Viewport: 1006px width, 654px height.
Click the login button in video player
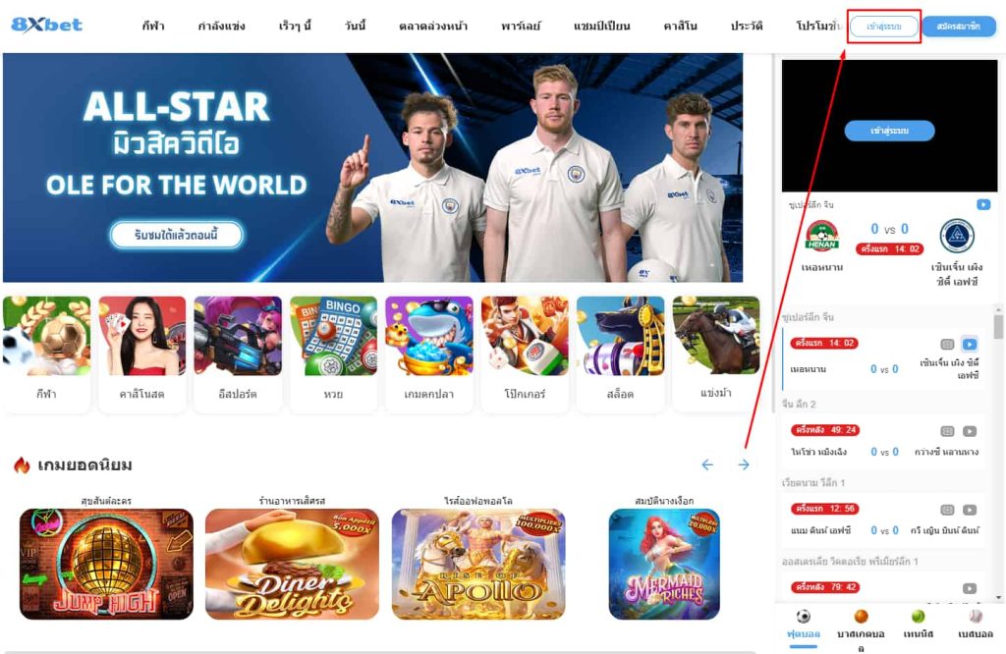889,131
